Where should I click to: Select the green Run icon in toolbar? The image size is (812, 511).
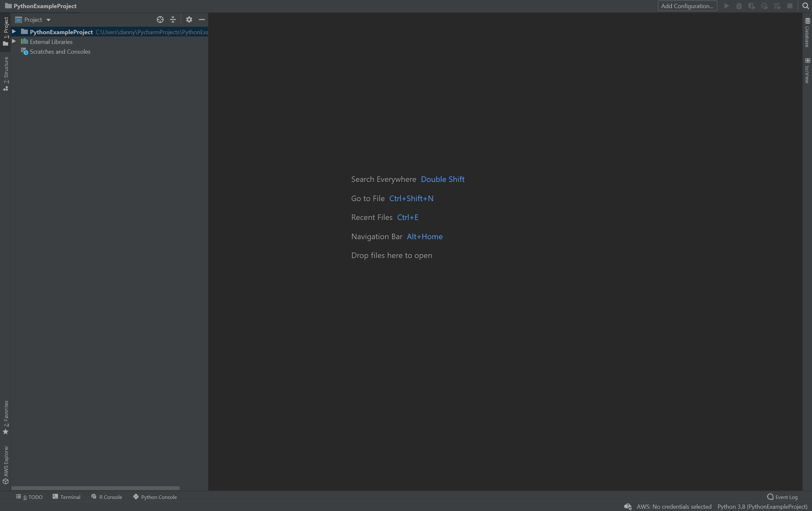click(x=726, y=6)
